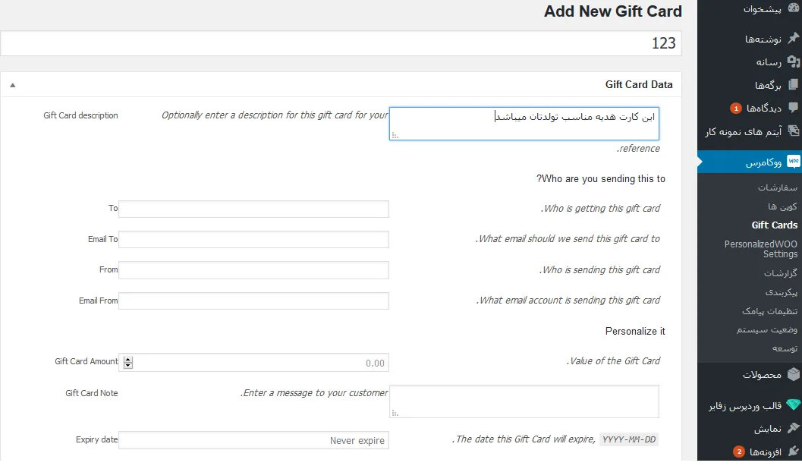Click Gift Card Note resize handle
This screenshot has height=469, width=802.
395,414
